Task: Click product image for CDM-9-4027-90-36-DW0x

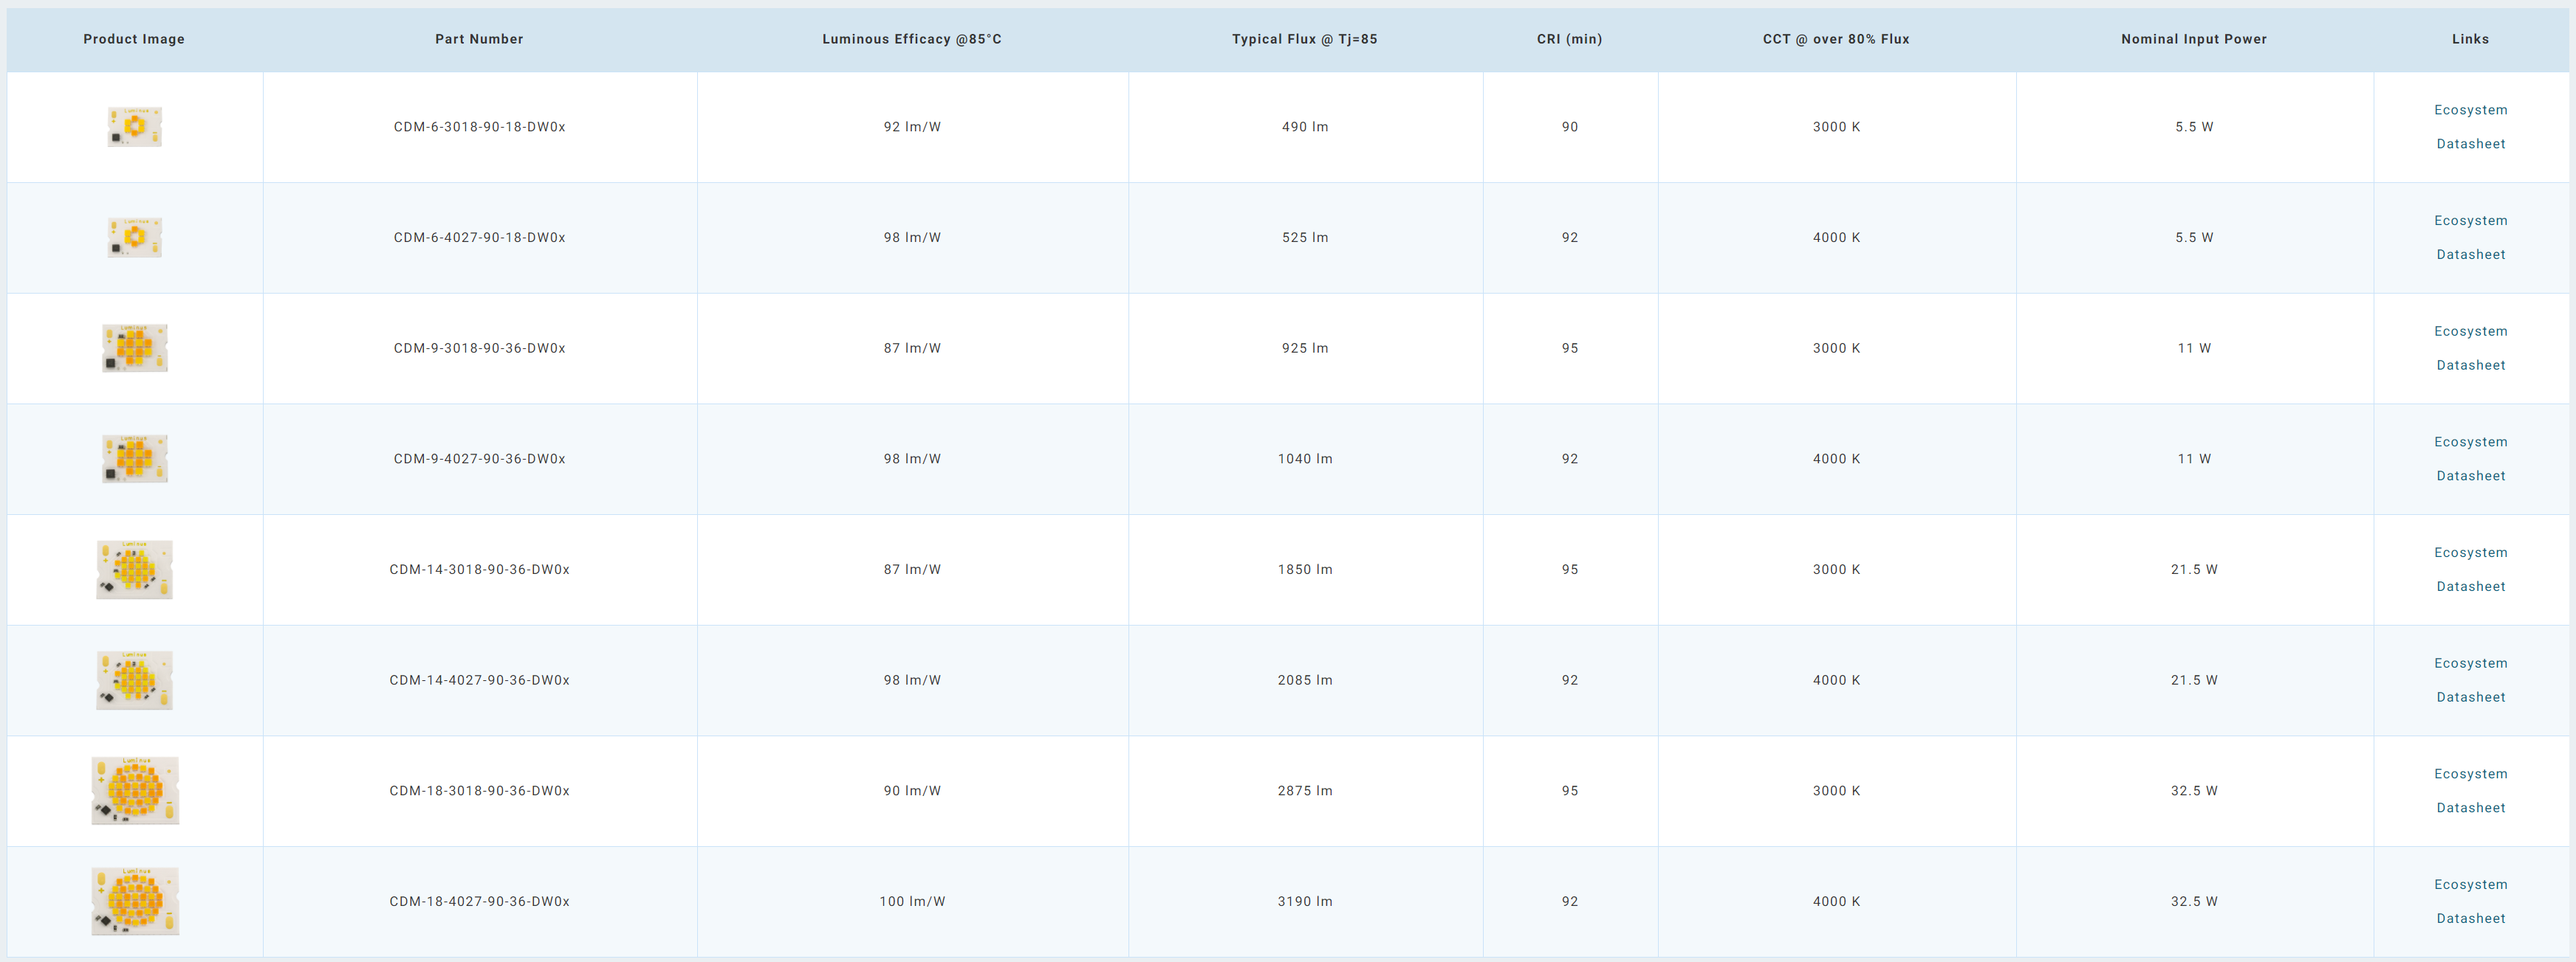Action: (x=134, y=459)
